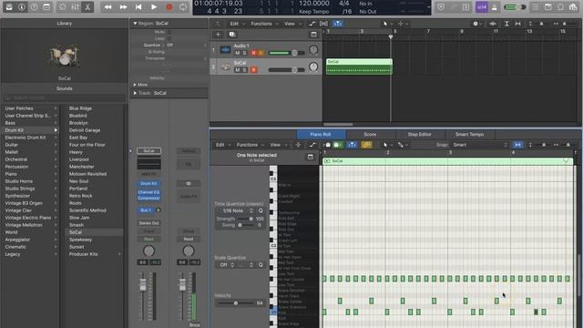583x328 pixels.
Task: Mute the Audio 1 track
Action: tap(238, 53)
